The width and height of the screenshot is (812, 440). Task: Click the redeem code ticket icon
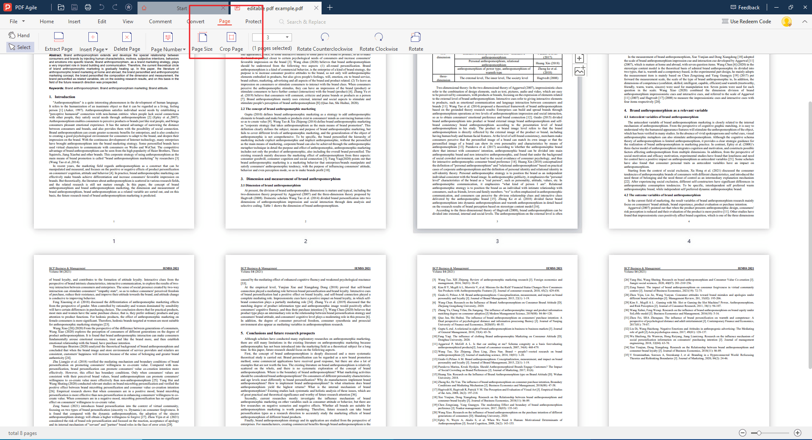725,22
